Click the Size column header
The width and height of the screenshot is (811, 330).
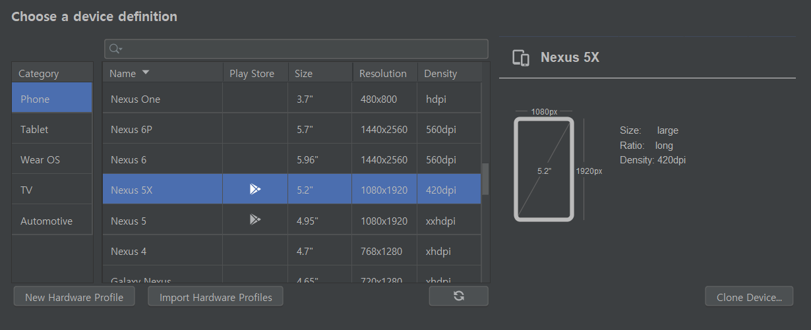pyautogui.click(x=320, y=73)
